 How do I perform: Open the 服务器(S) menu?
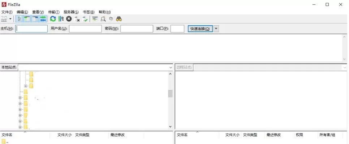[71, 12]
